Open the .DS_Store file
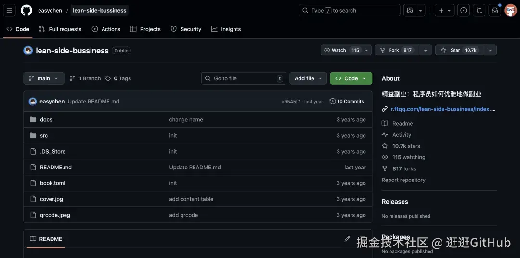Image resolution: width=520 pixels, height=258 pixels. coord(53,152)
